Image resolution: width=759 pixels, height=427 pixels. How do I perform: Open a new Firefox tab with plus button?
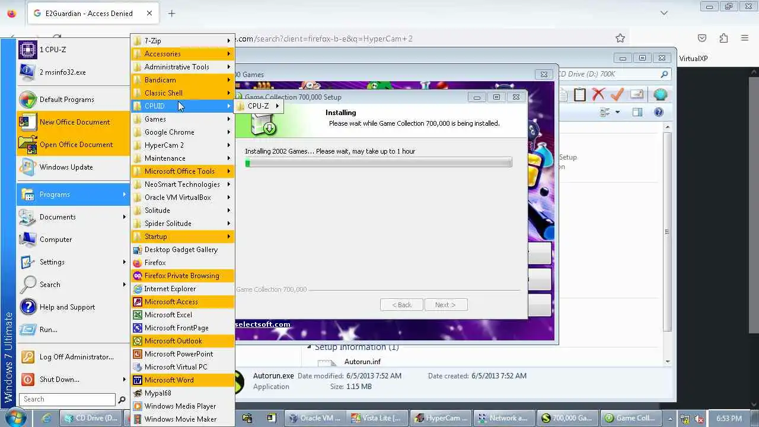click(171, 13)
